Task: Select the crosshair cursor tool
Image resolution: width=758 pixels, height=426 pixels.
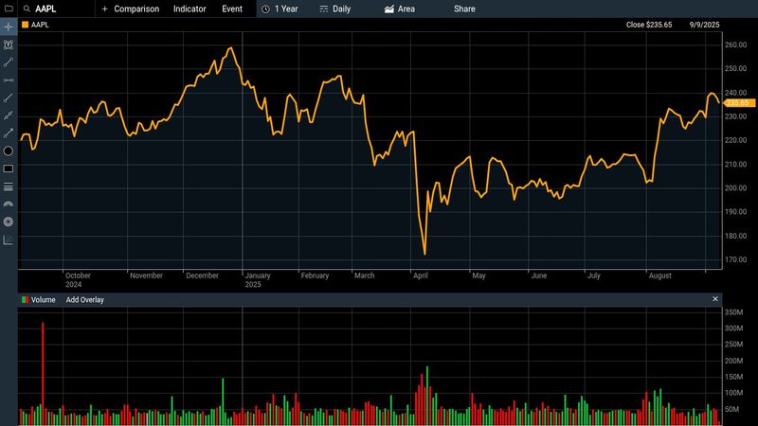Action: 9,27
